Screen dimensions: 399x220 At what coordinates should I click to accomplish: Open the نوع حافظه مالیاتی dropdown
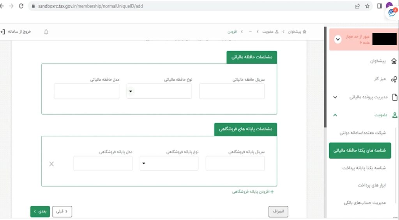click(x=159, y=91)
